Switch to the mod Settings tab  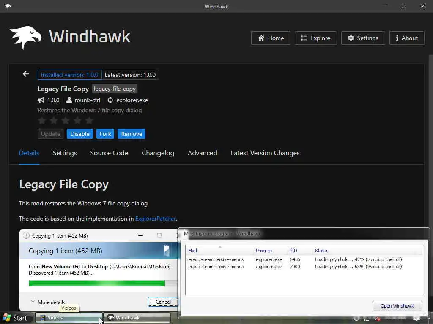pyautogui.click(x=65, y=153)
